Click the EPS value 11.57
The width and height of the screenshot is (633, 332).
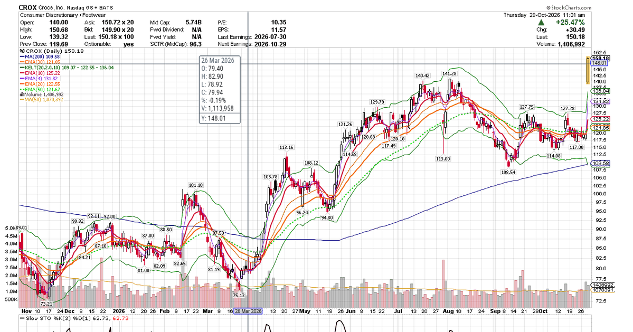point(279,30)
